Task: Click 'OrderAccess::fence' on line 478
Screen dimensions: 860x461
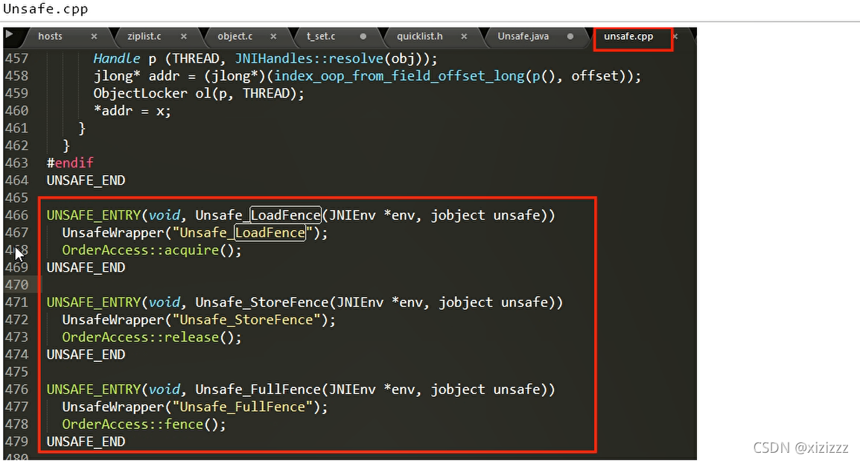Action: 133,425
